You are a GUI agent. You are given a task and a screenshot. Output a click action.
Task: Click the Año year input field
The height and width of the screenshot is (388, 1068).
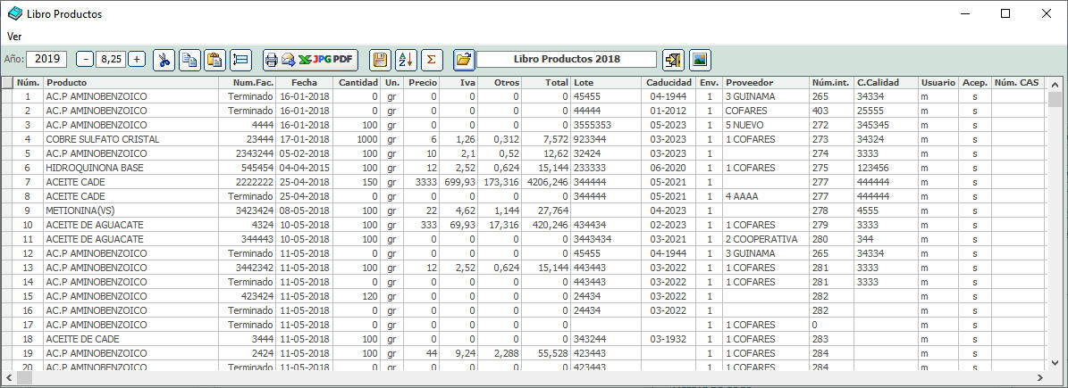click(46, 59)
